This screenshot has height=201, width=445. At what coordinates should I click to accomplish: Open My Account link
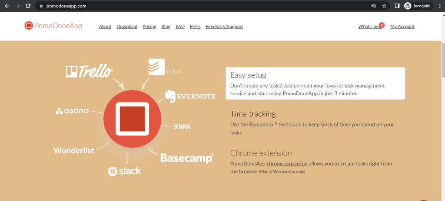[402, 26]
